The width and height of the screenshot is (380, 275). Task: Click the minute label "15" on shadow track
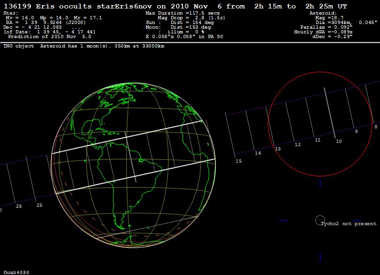(239, 161)
